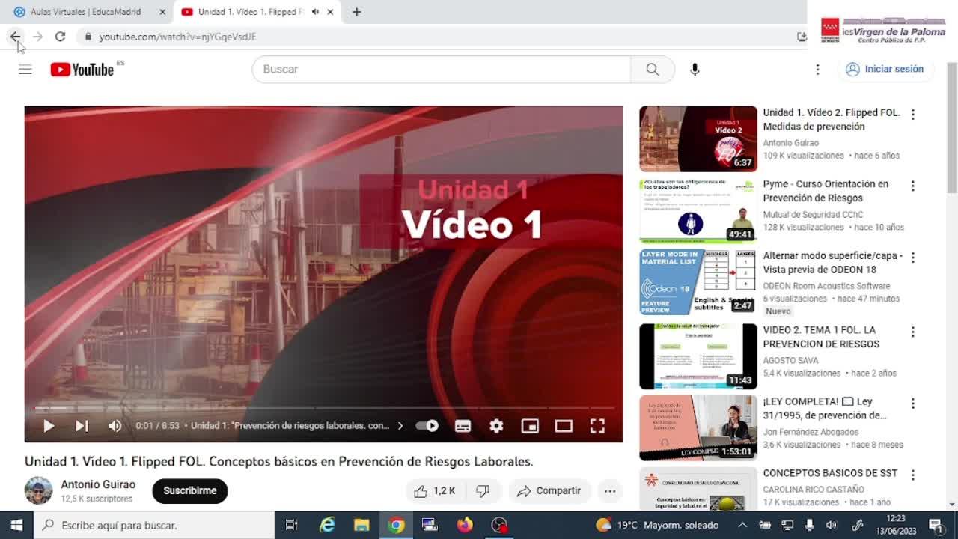Play the video
Viewport: 958px width, 539px height.
point(49,426)
